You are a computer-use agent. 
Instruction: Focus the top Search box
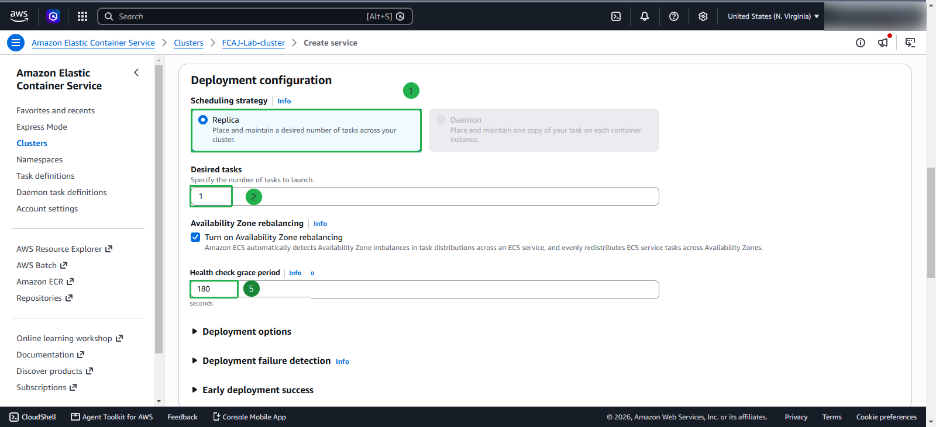255,16
